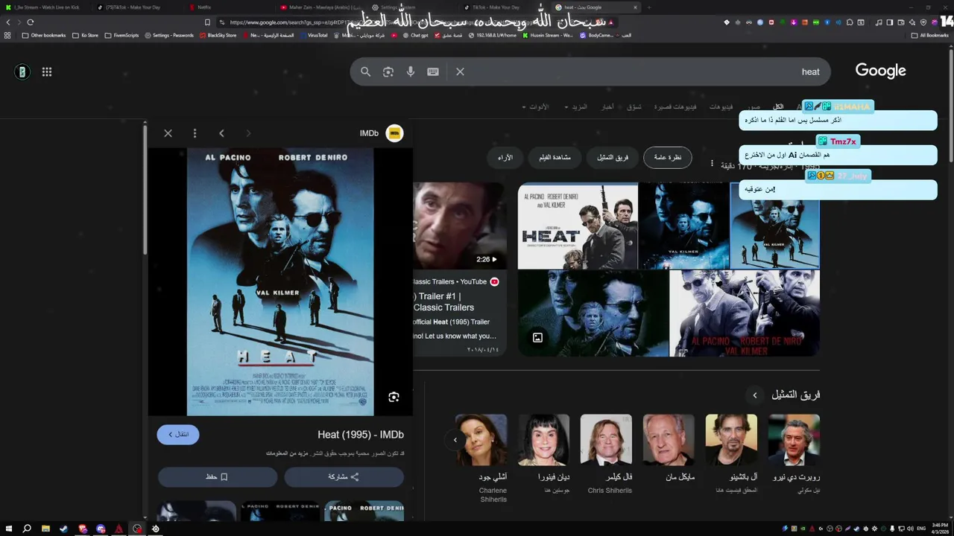The height and width of the screenshot is (536, 954).
Task: Open the Other bookmarks folder
Action: coord(44,35)
